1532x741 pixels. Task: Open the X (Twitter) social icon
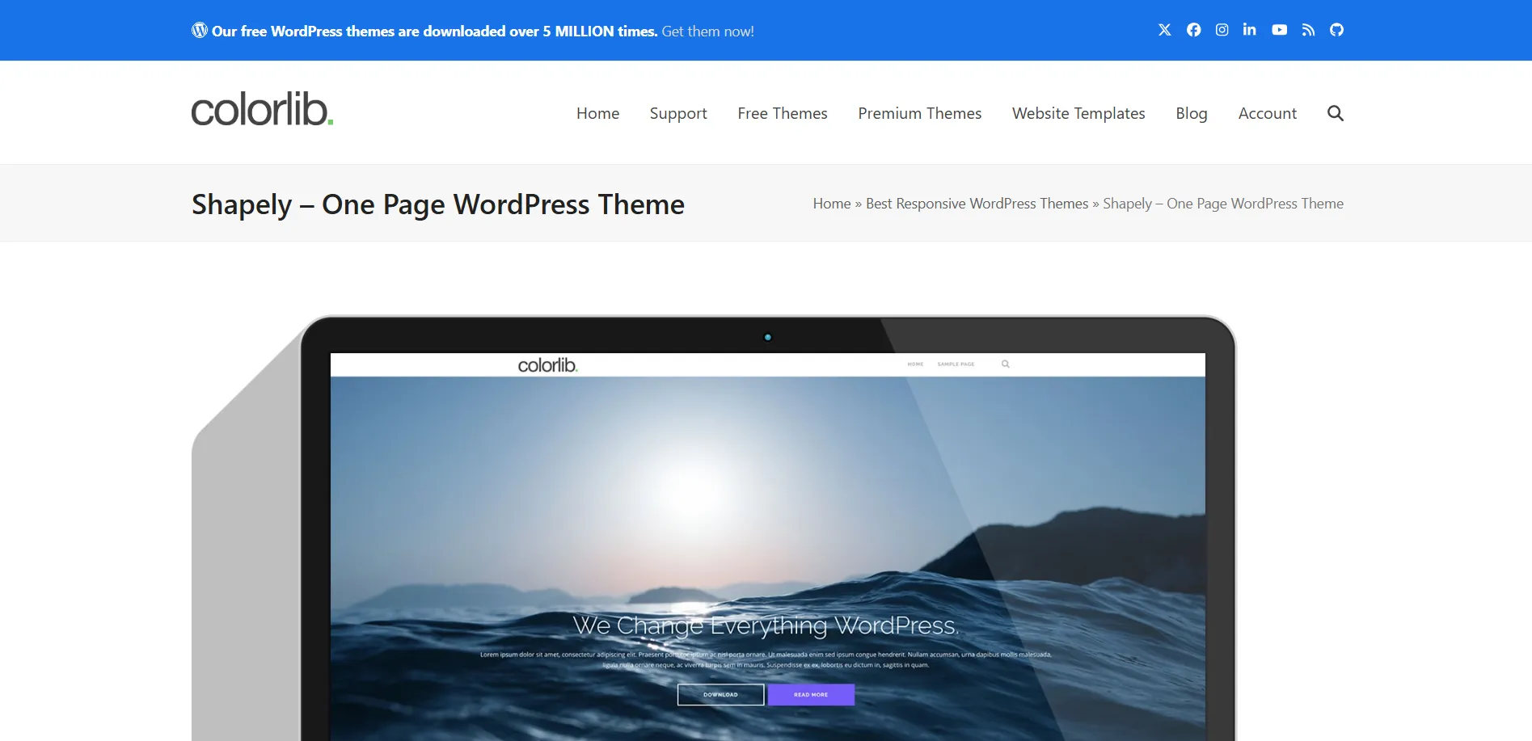pos(1164,30)
